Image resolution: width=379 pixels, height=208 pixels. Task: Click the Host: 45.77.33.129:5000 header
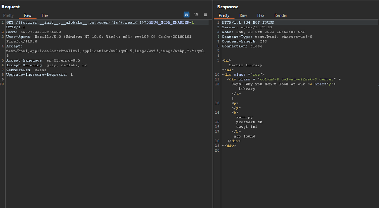click(34, 32)
